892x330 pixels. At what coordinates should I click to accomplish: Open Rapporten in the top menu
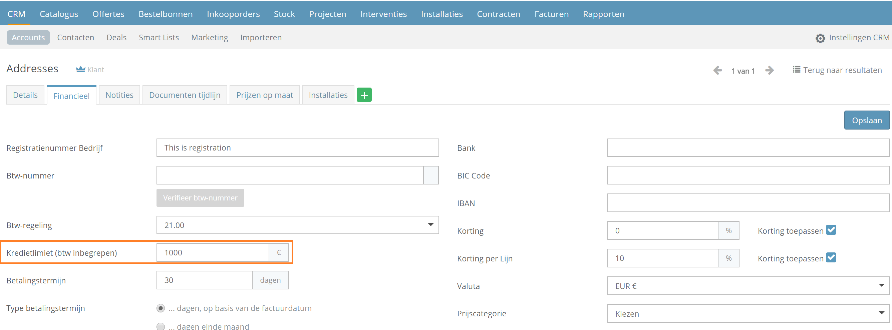tap(604, 14)
